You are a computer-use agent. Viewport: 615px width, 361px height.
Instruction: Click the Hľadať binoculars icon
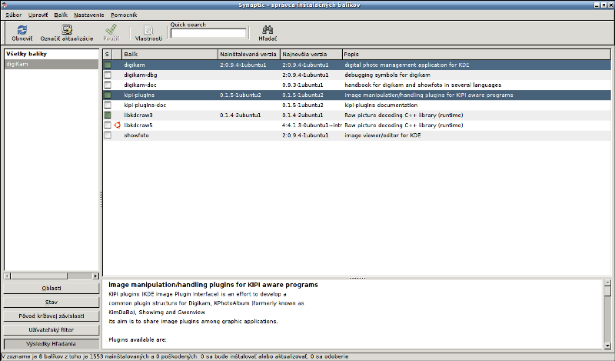point(268,30)
